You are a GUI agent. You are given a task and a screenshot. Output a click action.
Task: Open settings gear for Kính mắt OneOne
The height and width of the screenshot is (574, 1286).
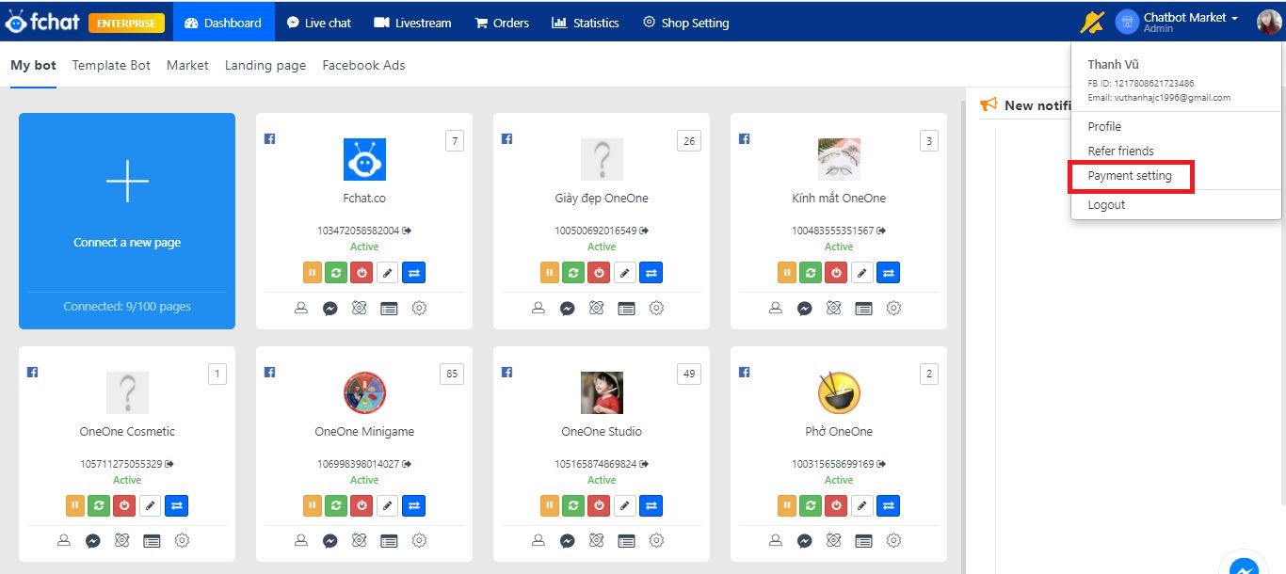(x=894, y=308)
